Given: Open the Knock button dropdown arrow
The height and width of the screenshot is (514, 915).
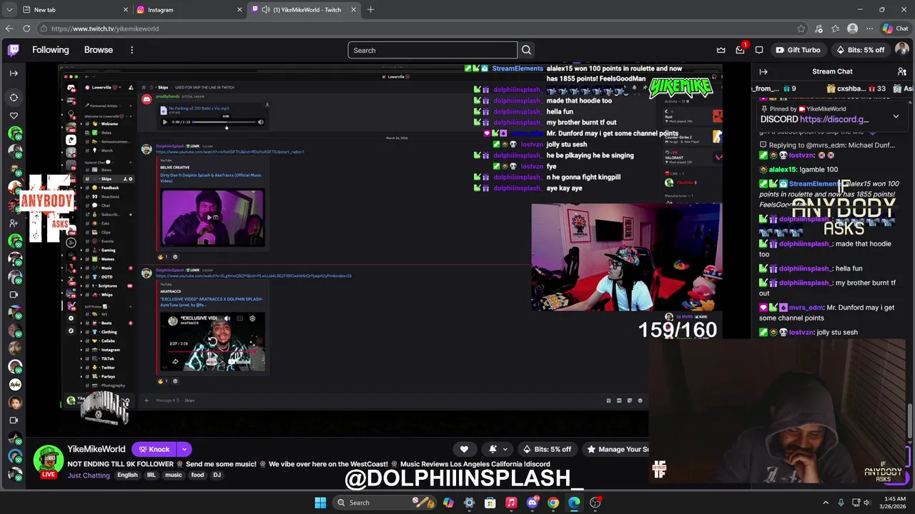Looking at the screenshot, I should tap(184, 449).
